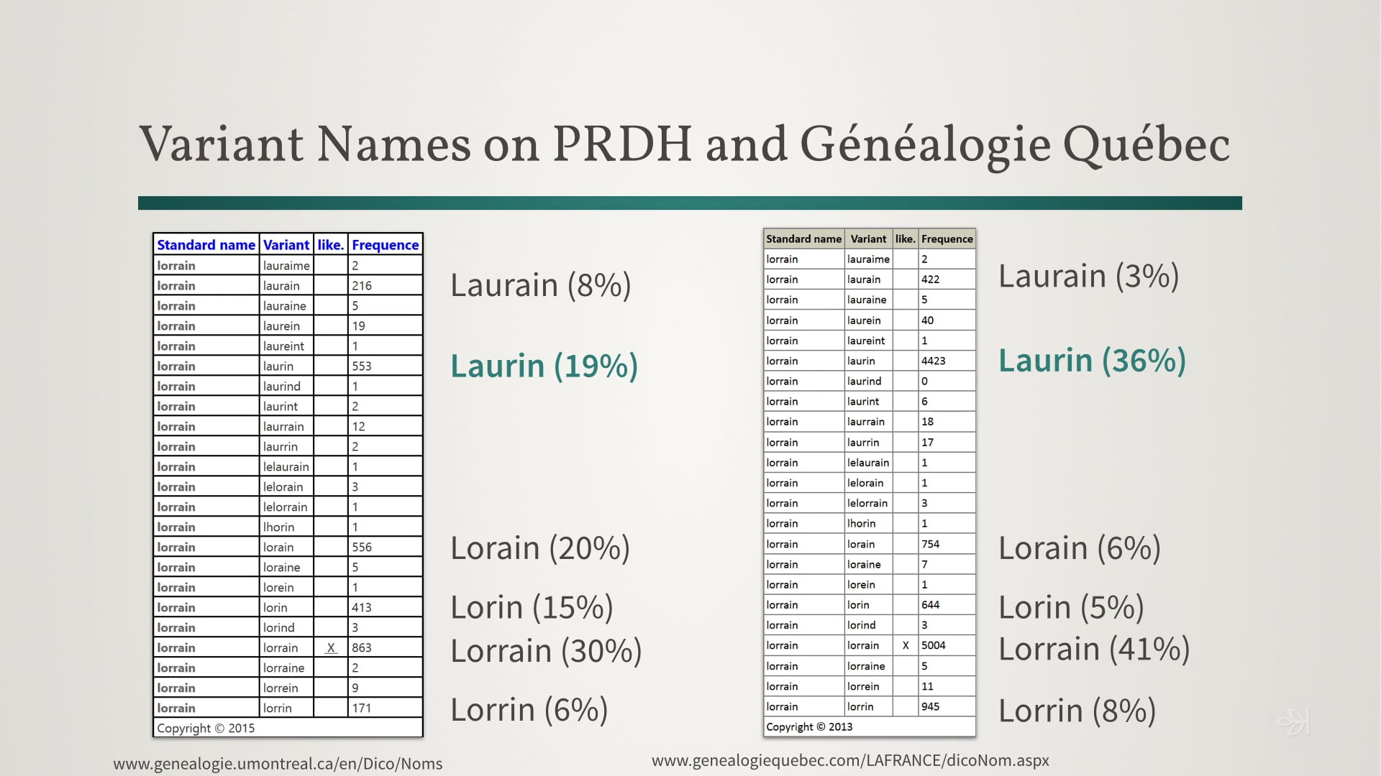Image resolution: width=1381 pixels, height=776 pixels.
Task: Select the laurin row with frequency 553
Action: (286, 366)
